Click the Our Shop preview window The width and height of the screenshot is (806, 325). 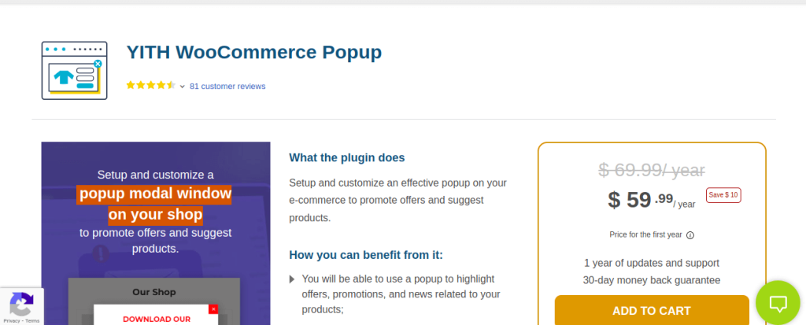pos(154,301)
